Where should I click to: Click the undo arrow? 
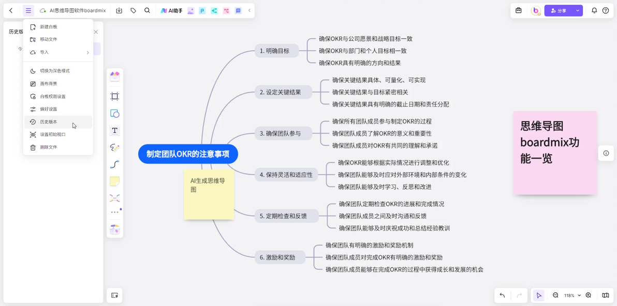(502, 295)
